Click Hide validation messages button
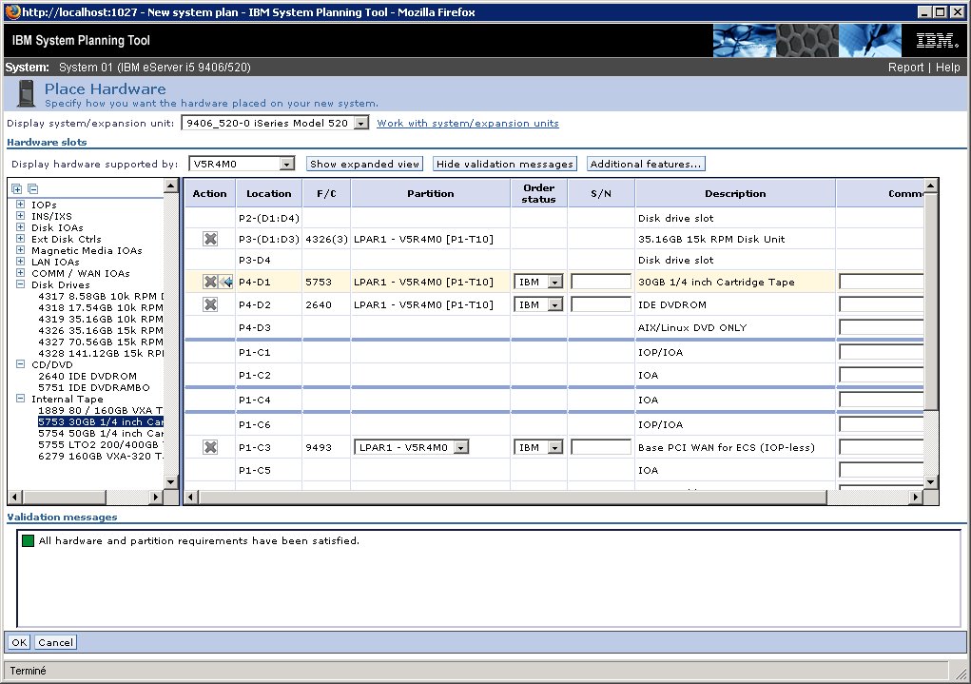 pyautogui.click(x=505, y=165)
